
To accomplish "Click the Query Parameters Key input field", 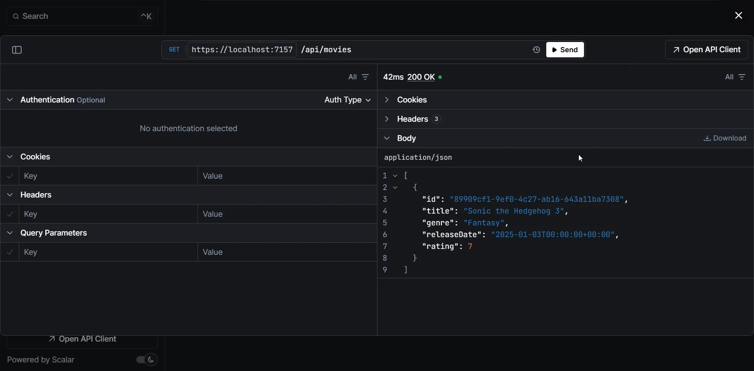I will pos(108,252).
